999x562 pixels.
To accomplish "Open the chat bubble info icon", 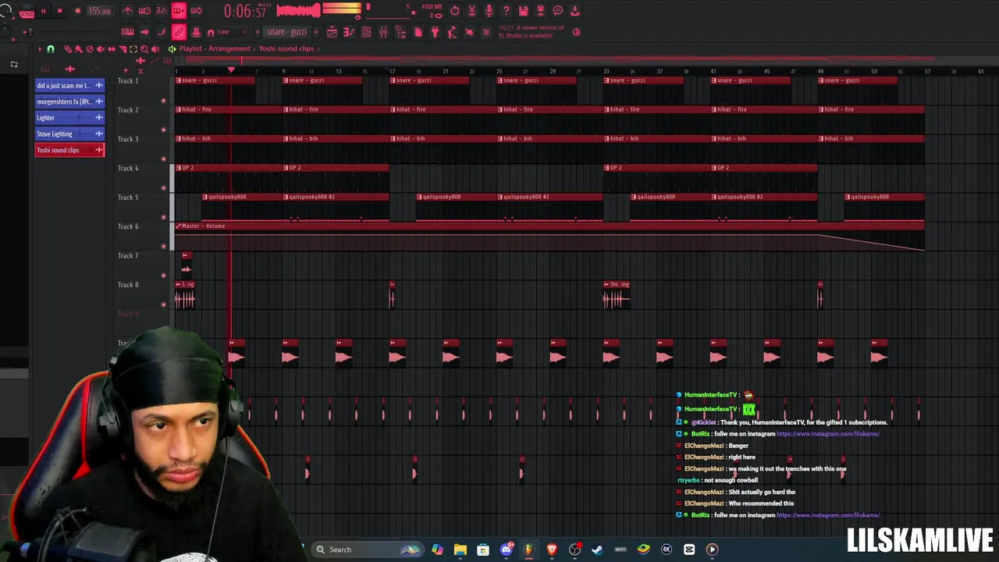I will pyautogui.click(x=558, y=11).
